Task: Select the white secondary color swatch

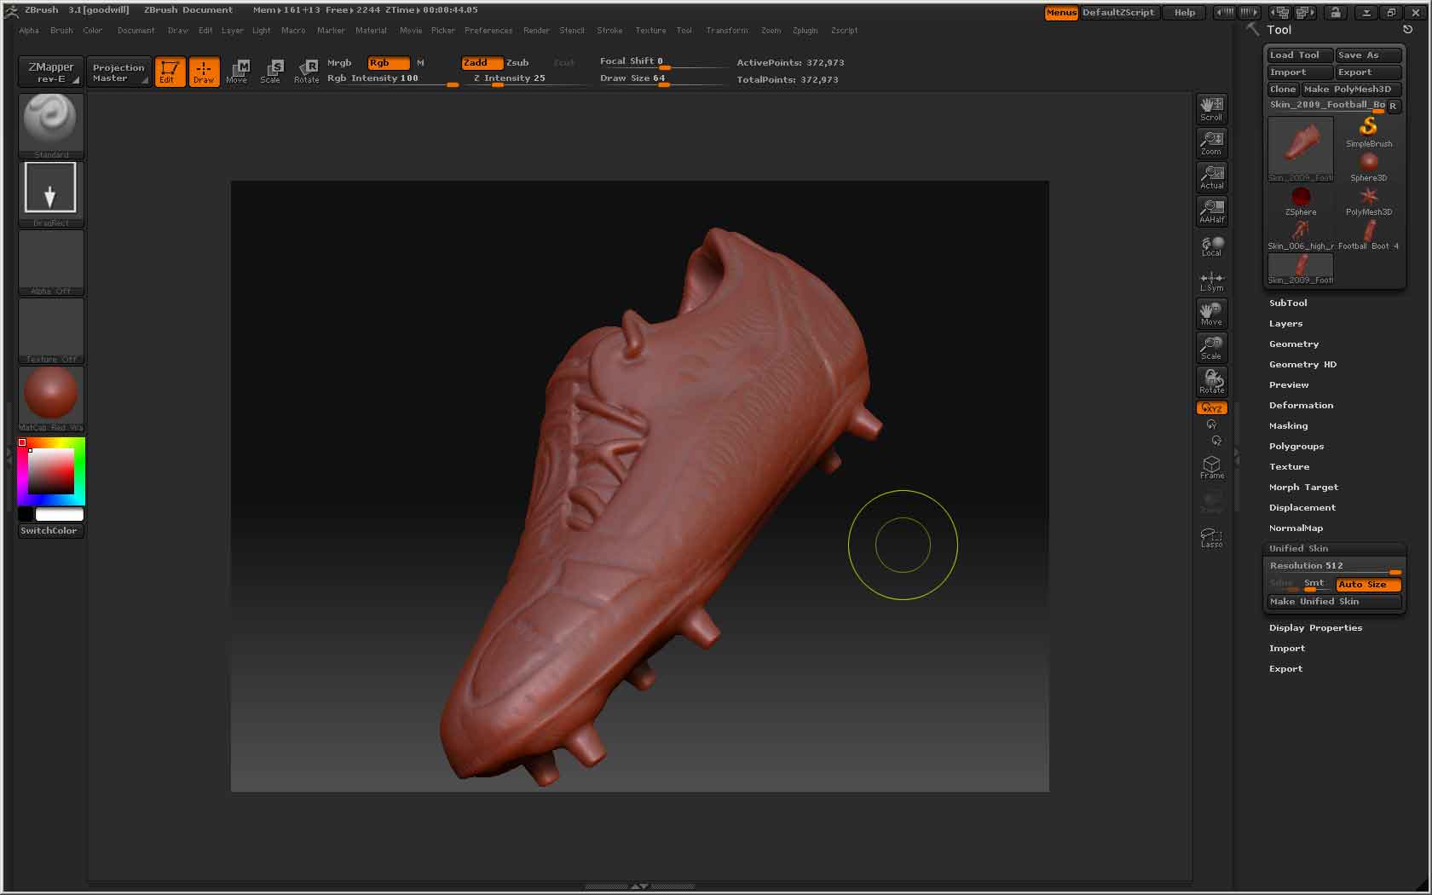Action: [59, 514]
